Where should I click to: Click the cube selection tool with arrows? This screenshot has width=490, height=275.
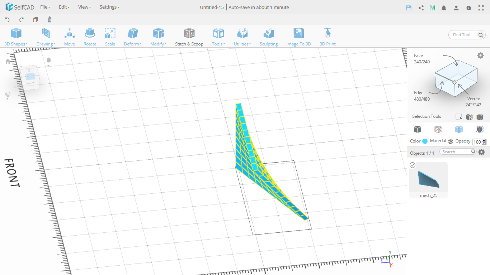pos(469,117)
